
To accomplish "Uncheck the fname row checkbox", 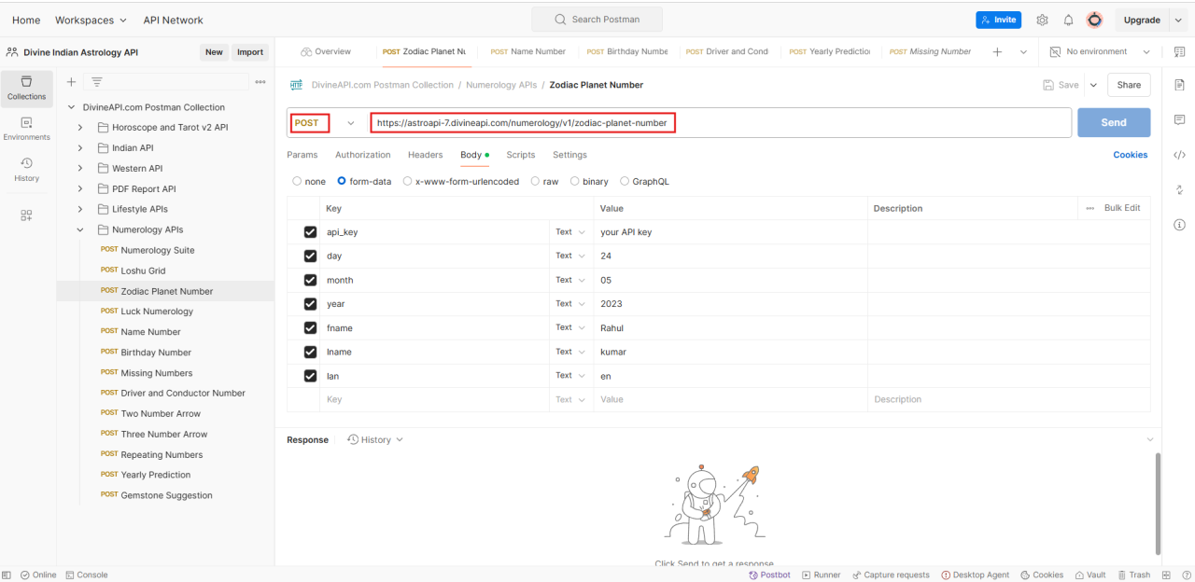I will tap(310, 327).
